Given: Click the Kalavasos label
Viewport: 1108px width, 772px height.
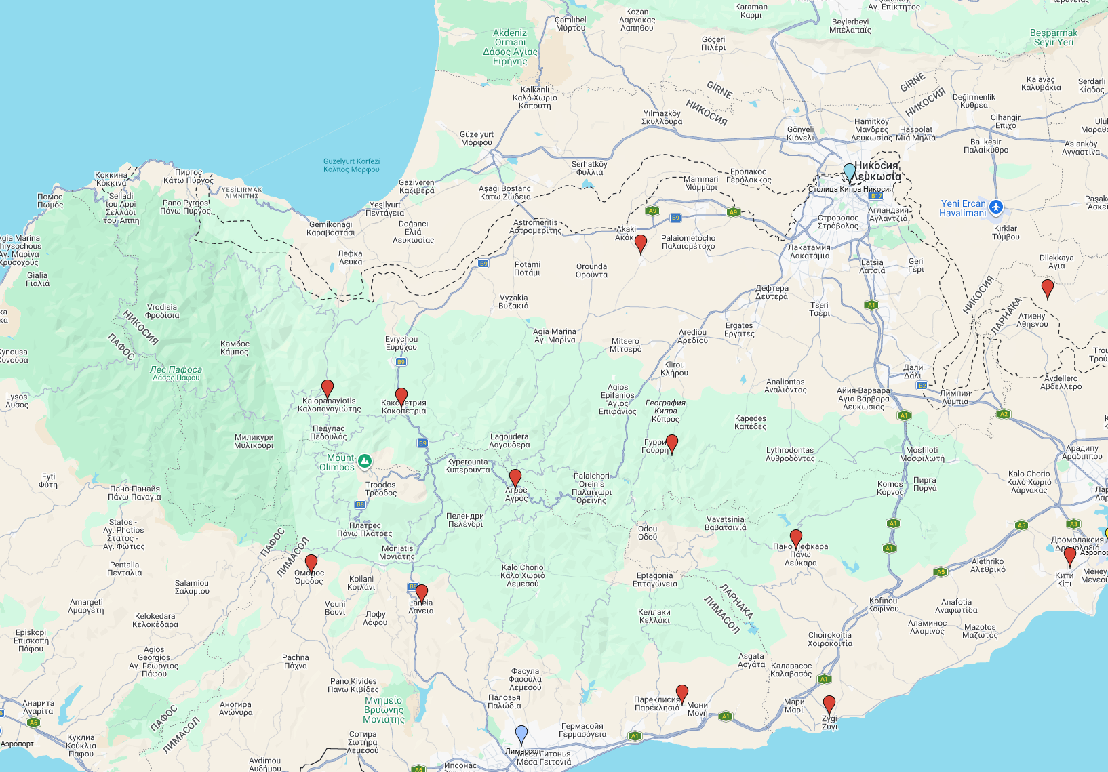Looking at the screenshot, I should [x=791, y=670].
